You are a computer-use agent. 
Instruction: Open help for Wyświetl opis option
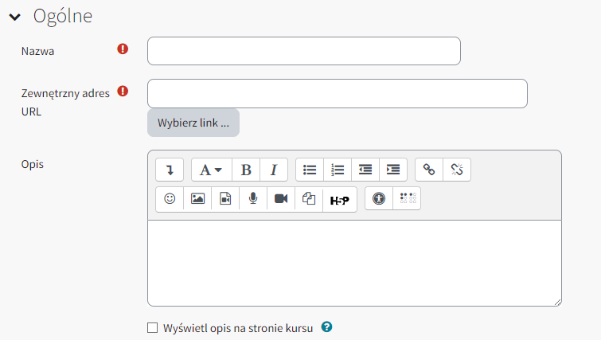pos(326,327)
